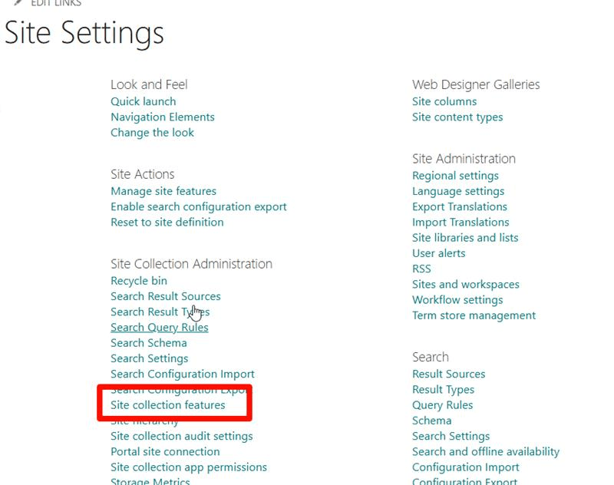Open Navigation Elements settings
Viewport: 614px width, 485px height.
point(161,117)
